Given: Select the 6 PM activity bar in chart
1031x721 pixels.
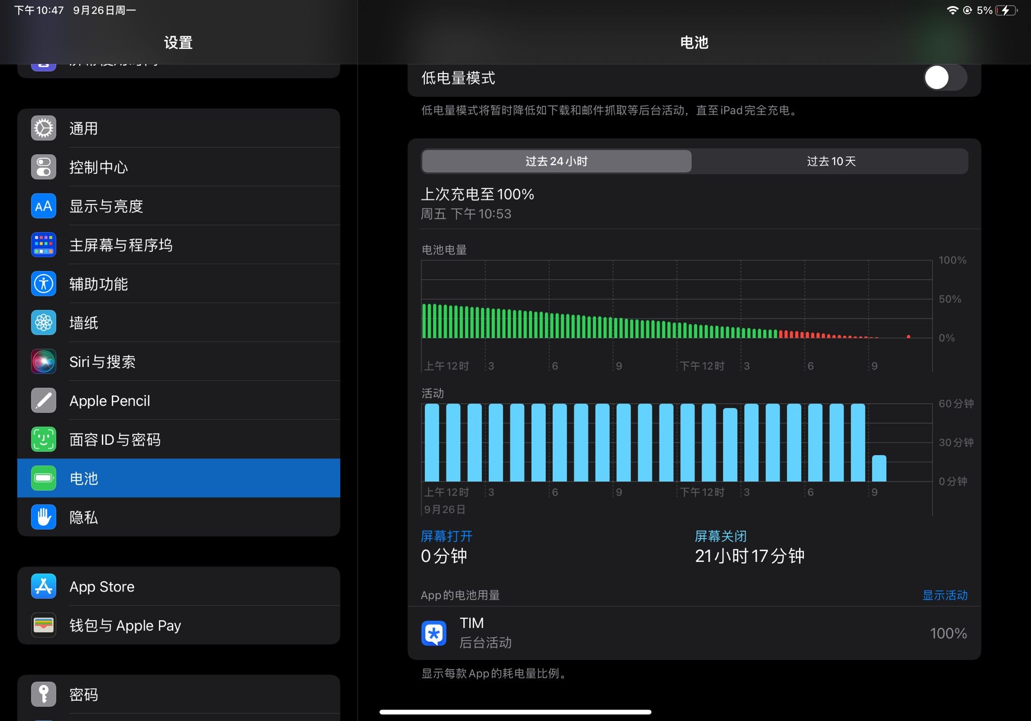Looking at the screenshot, I should coord(815,442).
